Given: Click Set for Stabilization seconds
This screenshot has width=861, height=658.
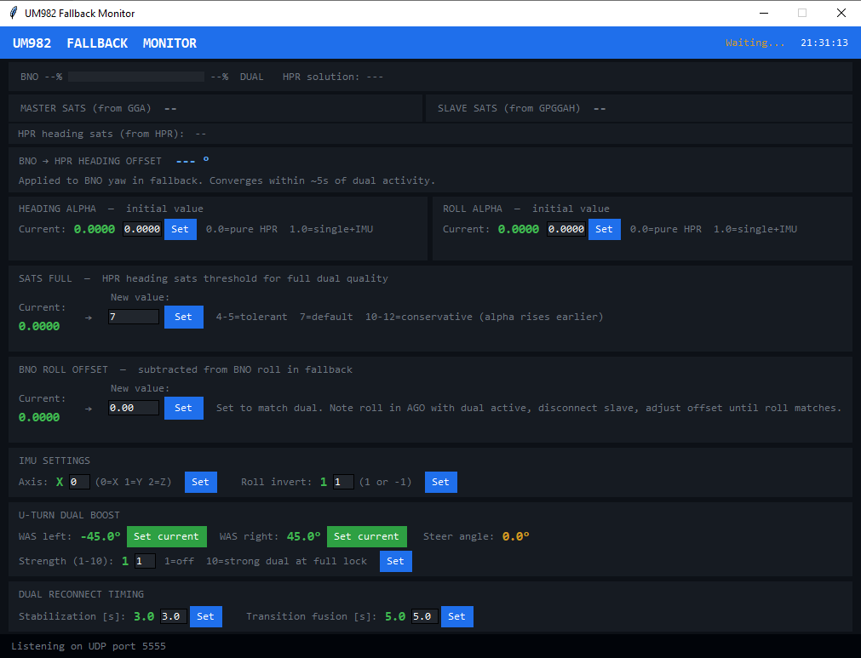Looking at the screenshot, I should [x=205, y=617].
